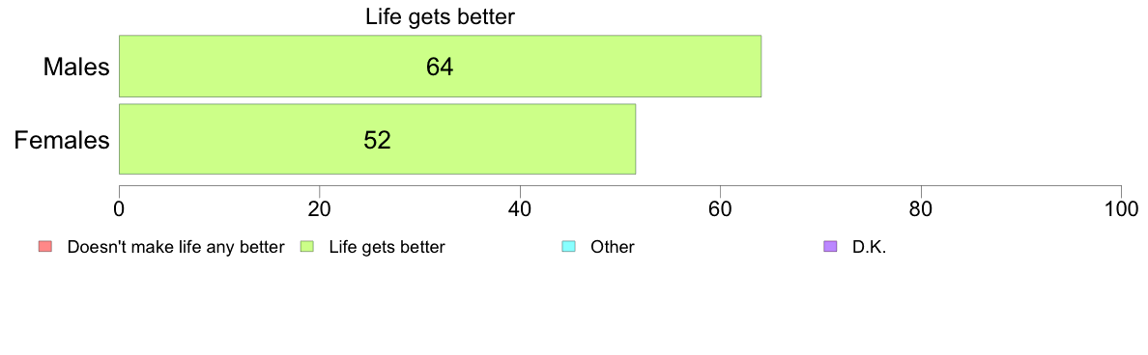This screenshot has width=1148, height=355.
Task: Click the '20' axis tick label
Action: [319, 209]
